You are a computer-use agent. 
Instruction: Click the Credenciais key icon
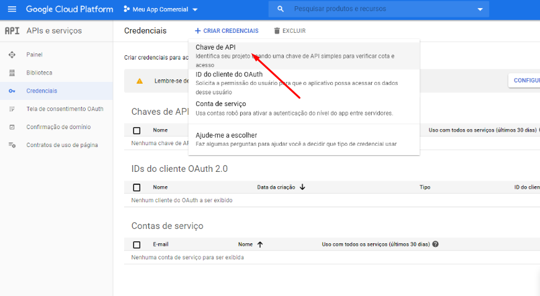pos(12,91)
